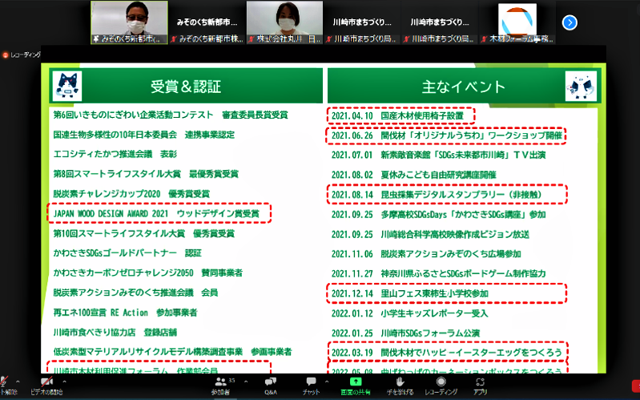The image size is (640, 400).
Task: Click the 2021.09.25 川崎総合科学高校 event
Action: pos(430,235)
